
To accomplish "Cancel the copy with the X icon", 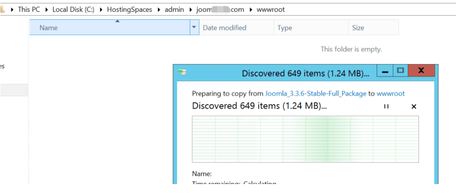I will click(414, 106).
